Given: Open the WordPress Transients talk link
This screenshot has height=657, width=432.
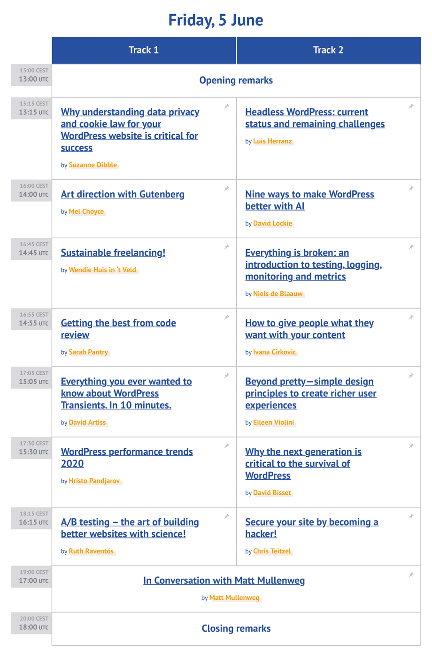Looking at the screenshot, I should point(126,393).
